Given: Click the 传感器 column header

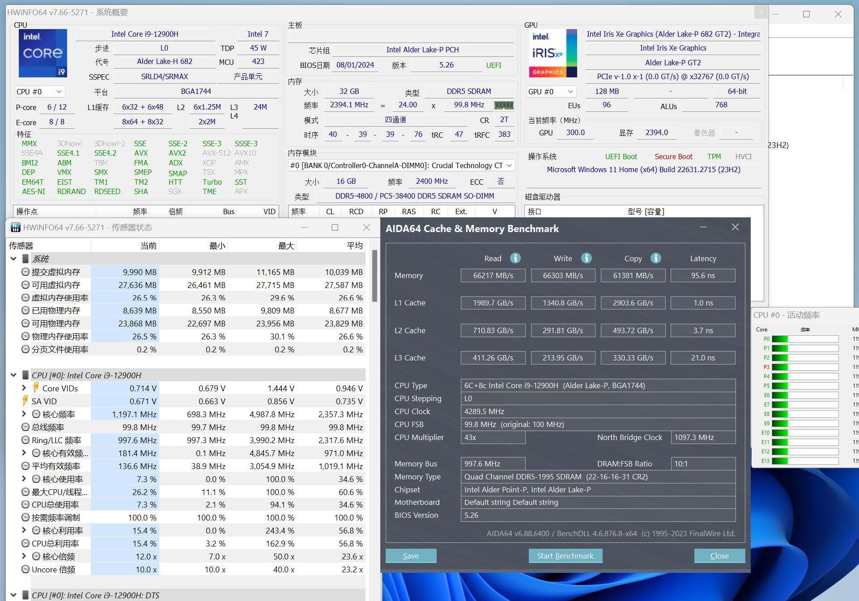Looking at the screenshot, I should point(49,245).
